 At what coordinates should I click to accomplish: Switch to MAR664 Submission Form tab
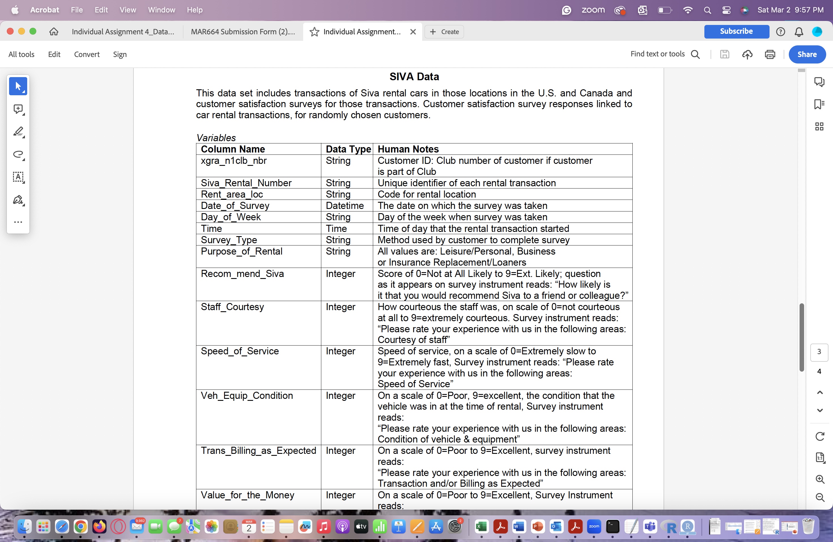[243, 32]
